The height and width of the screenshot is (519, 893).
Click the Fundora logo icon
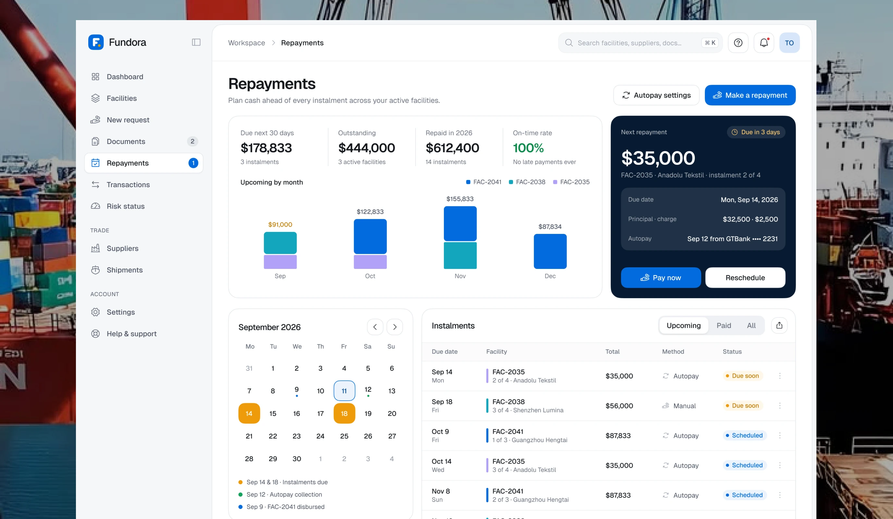coord(96,42)
